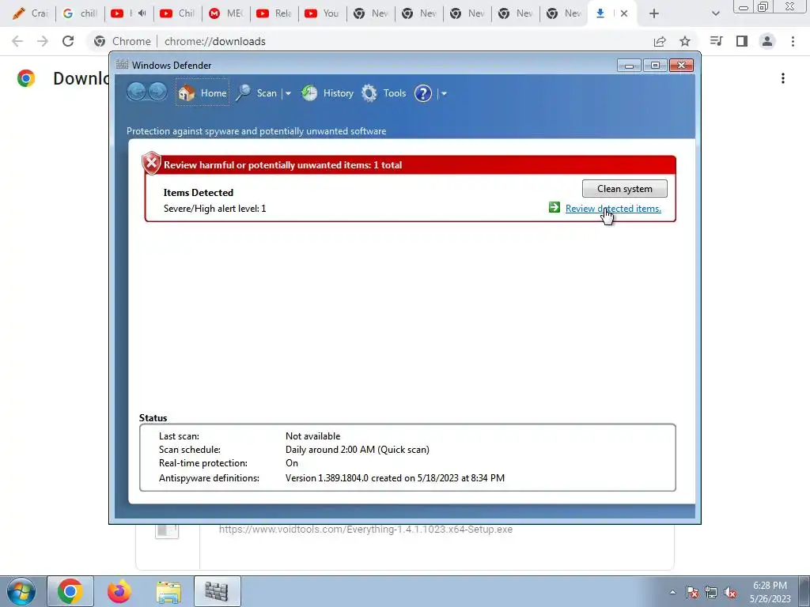Switch to YouTube 'Chil' tab
Viewport: 810px width, 607px height.
[177, 13]
